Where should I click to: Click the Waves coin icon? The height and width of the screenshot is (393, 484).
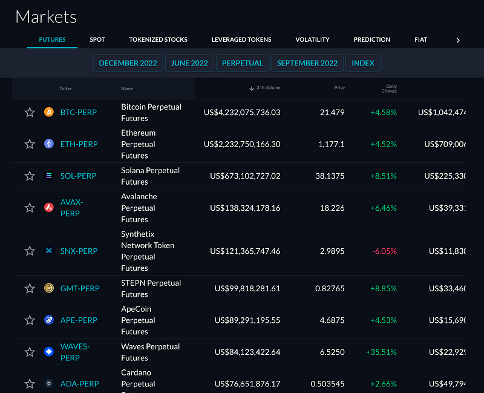(49, 352)
